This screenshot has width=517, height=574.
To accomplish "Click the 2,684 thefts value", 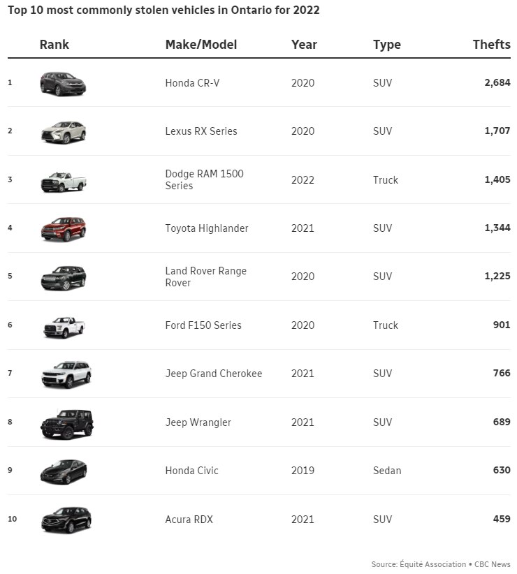I will [x=497, y=83].
